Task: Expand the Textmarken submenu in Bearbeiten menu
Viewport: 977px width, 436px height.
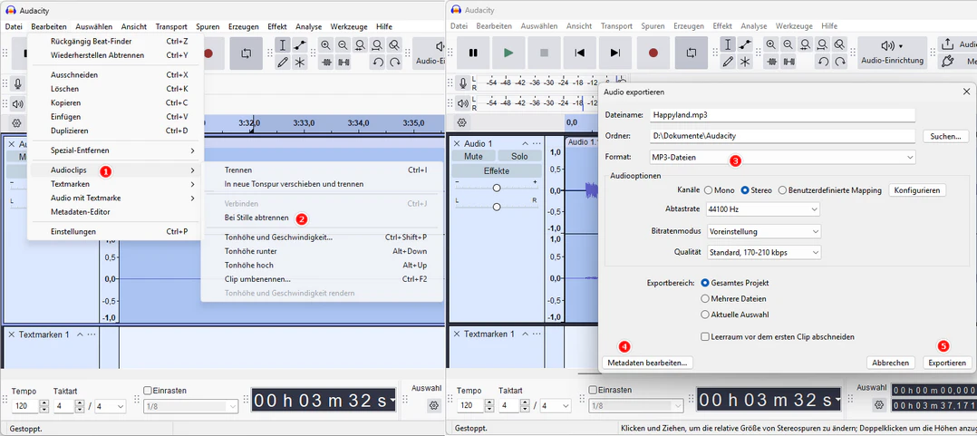Action: [x=115, y=184]
